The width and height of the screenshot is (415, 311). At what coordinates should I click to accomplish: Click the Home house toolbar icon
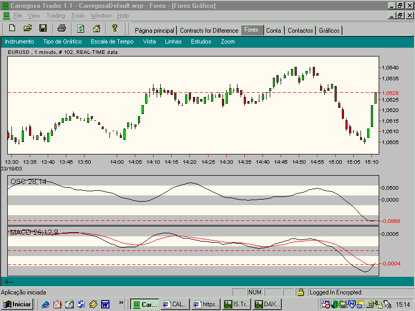pyautogui.click(x=96, y=28)
